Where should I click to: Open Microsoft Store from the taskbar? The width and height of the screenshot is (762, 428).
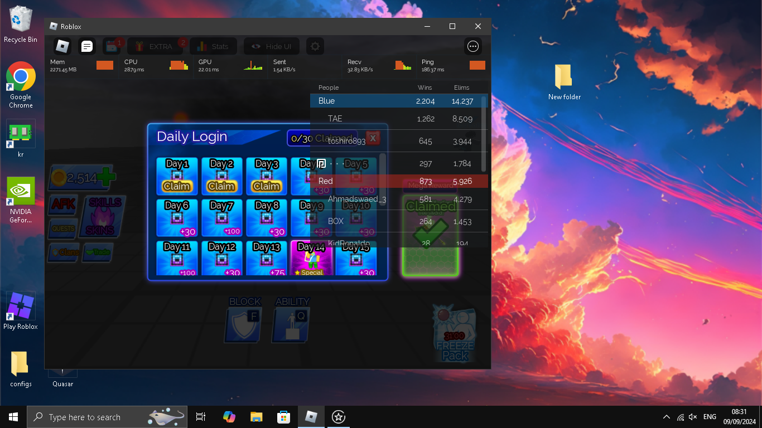click(284, 417)
